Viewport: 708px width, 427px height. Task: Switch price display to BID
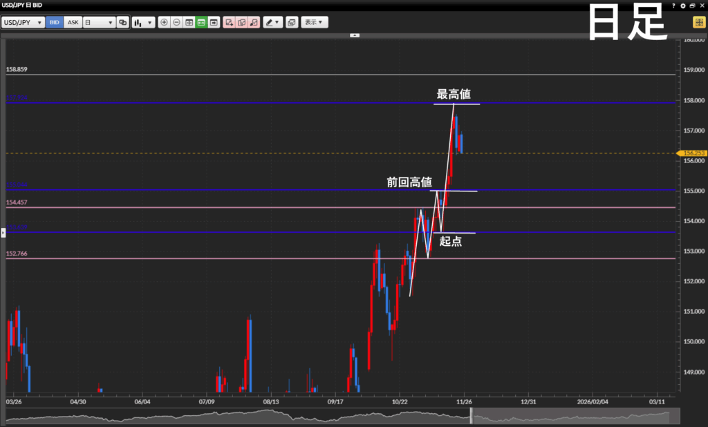point(54,22)
